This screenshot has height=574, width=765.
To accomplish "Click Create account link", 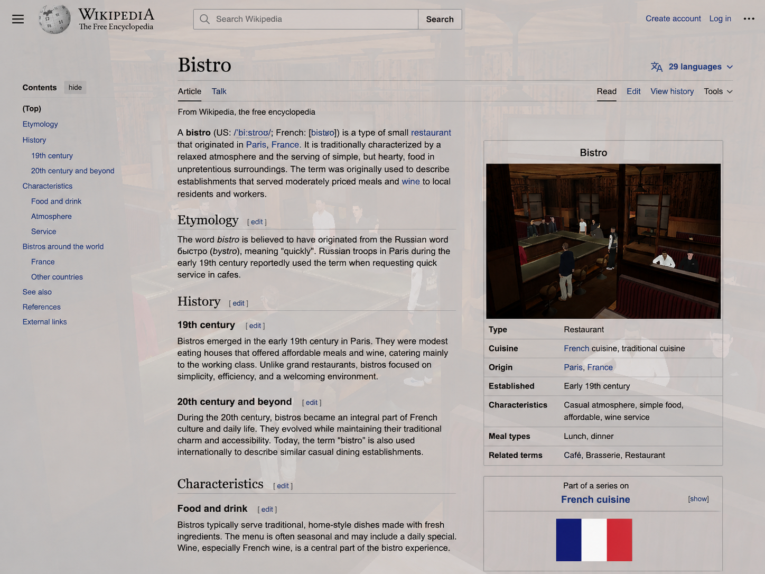I will point(673,18).
